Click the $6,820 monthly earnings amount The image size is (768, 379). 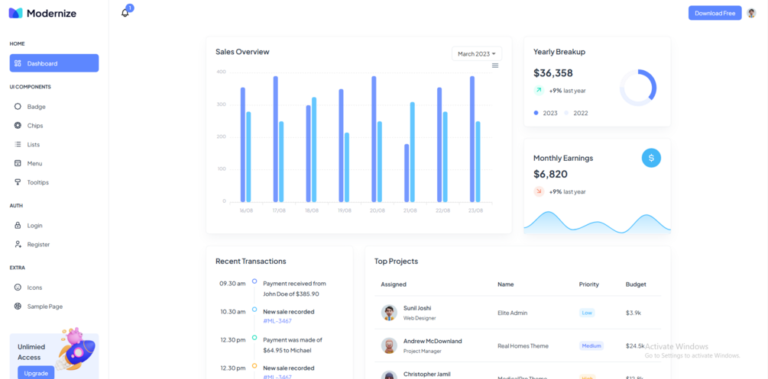(x=550, y=174)
